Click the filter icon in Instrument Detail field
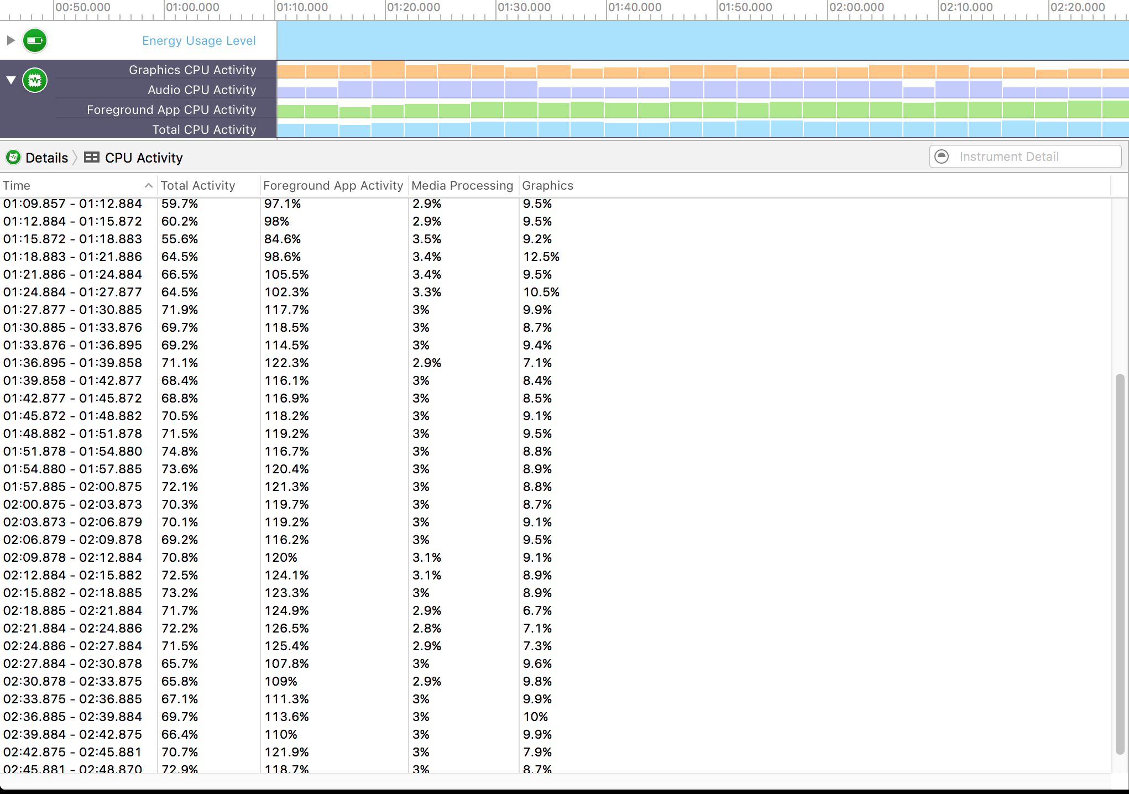This screenshot has width=1129, height=794. [x=942, y=157]
